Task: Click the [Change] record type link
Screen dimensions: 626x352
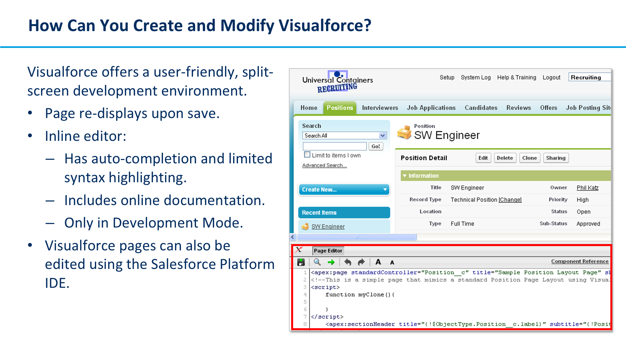Action: point(510,200)
